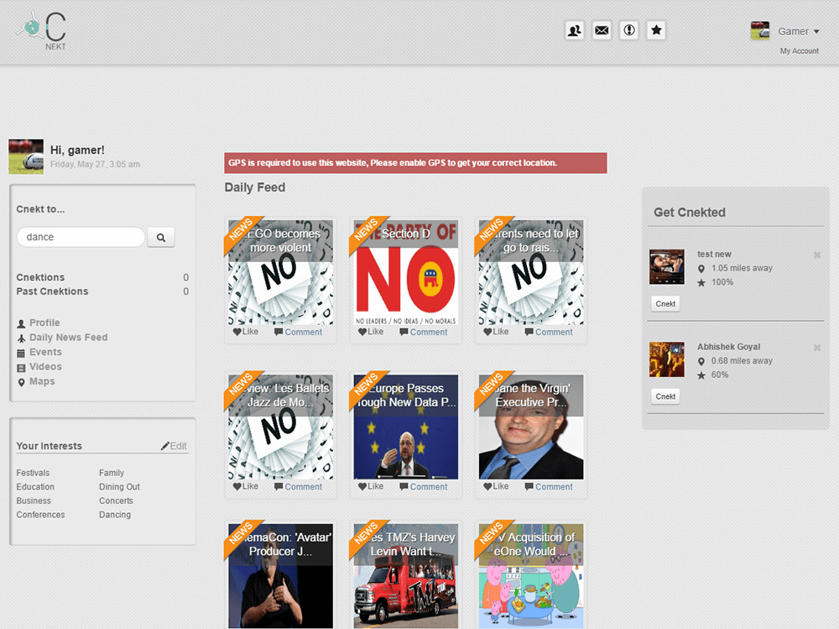Like the LEGO becomes more violent post
The height and width of the screenshot is (629, 839).
pyautogui.click(x=246, y=332)
